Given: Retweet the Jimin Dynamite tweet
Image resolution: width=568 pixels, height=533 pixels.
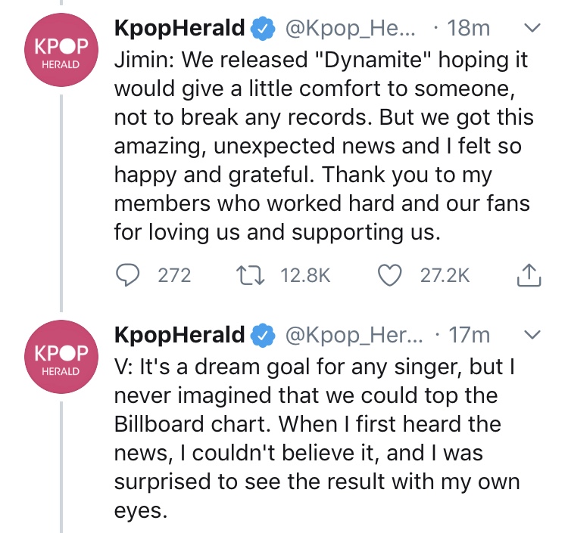Looking at the screenshot, I should click(251, 275).
